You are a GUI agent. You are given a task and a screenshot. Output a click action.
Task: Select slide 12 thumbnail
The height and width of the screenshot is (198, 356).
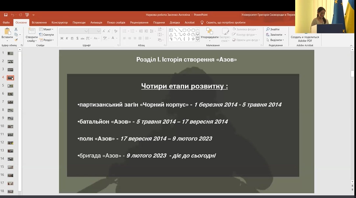coord(11,143)
